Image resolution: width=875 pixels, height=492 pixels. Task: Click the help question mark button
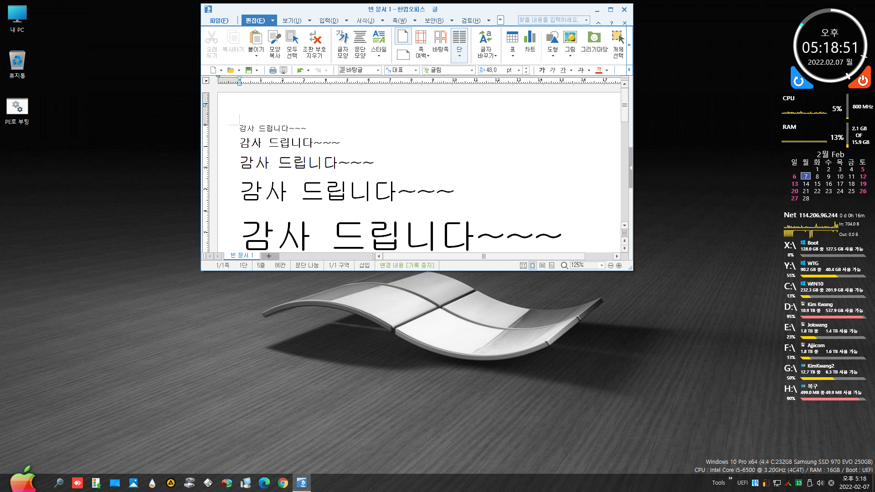point(611,23)
